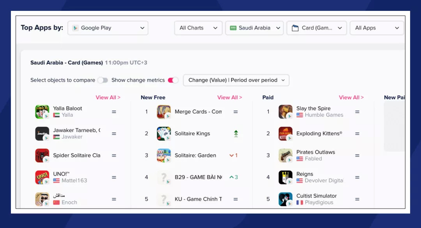The width and height of the screenshot is (421, 228).
Task: Open Cultist Simulator app icon
Action: pyautogui.click(x=285, y=199)
